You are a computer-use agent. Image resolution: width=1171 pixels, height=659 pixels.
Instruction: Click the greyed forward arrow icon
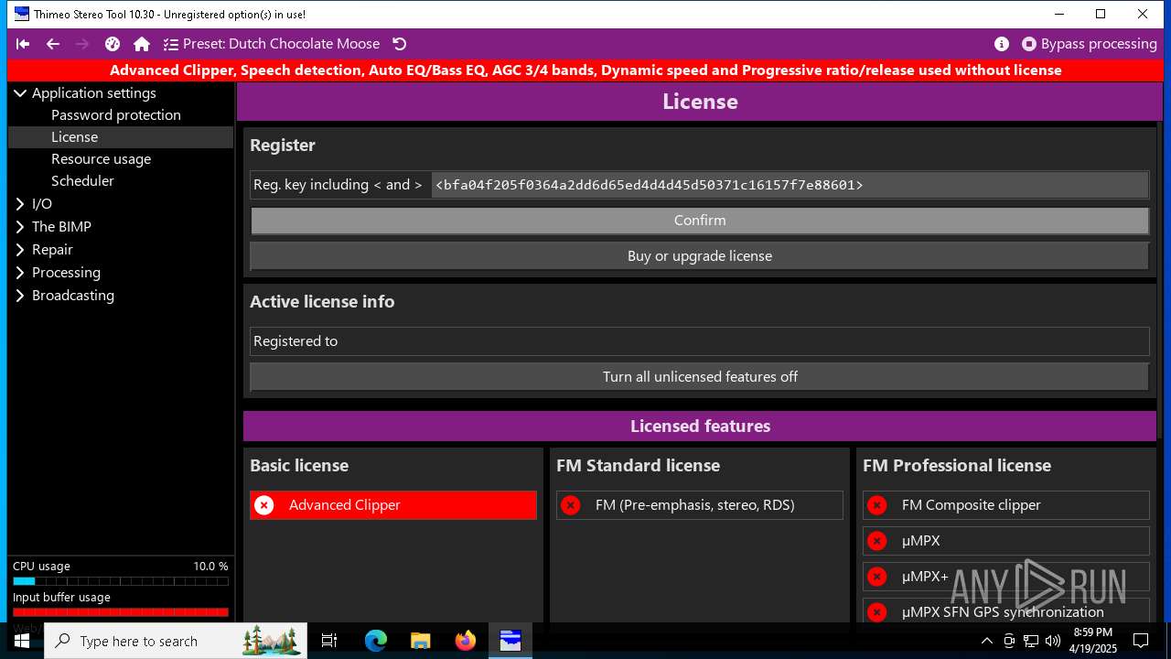82,44
